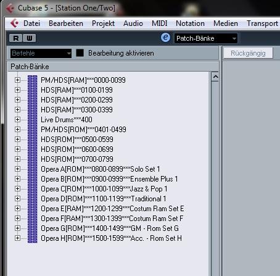Open the MIDI menu

[x=159, y=23]
